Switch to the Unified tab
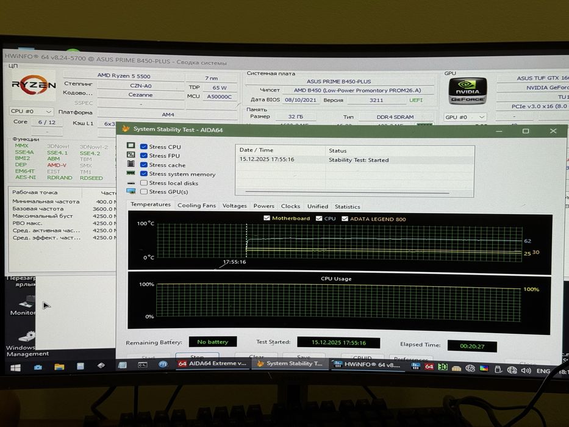The width and height of the screenshot is (569, 427). click(x=318, y=206)
